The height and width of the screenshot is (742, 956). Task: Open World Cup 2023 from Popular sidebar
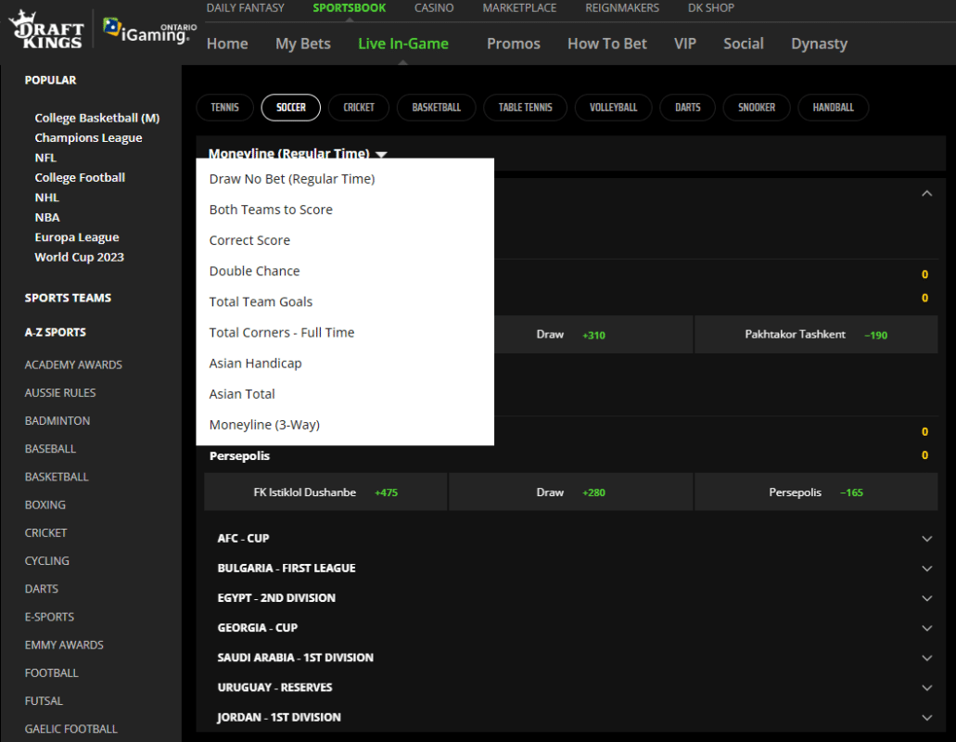tap(79, 256)
